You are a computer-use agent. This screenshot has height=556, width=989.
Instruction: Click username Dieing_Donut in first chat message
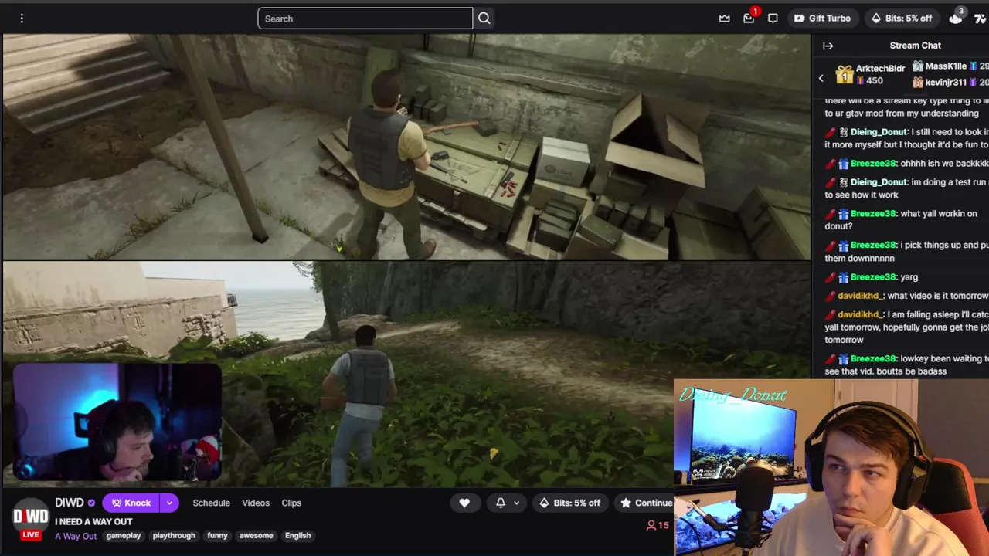[879, 132]
